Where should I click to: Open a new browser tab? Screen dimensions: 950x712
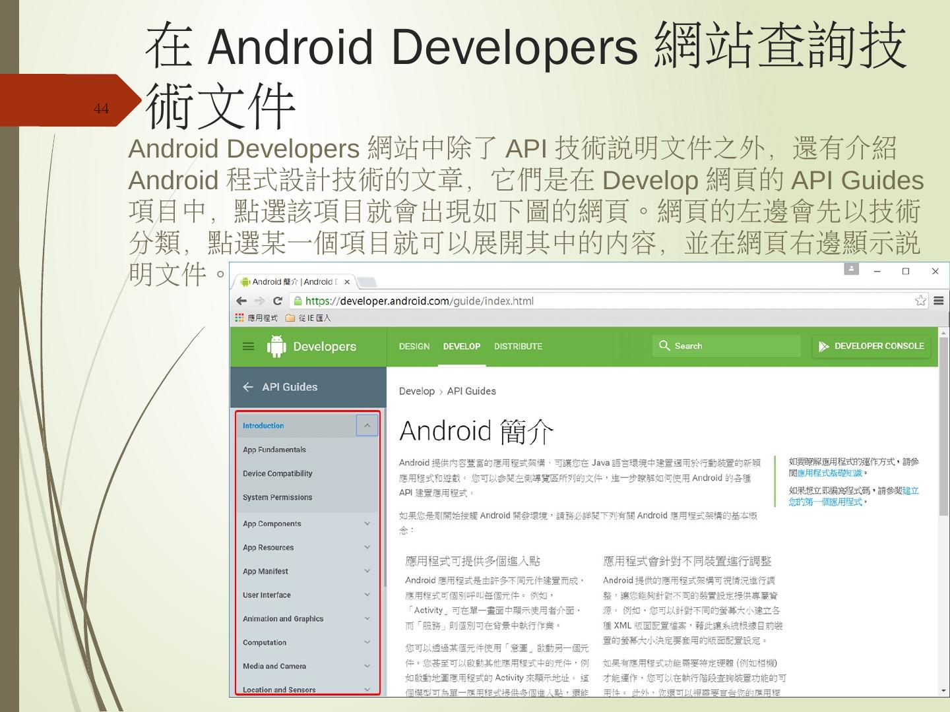[367, 282]
